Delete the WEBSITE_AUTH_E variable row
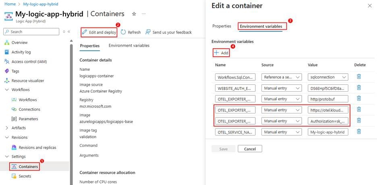Screen dimensions: 377x185 358,88
